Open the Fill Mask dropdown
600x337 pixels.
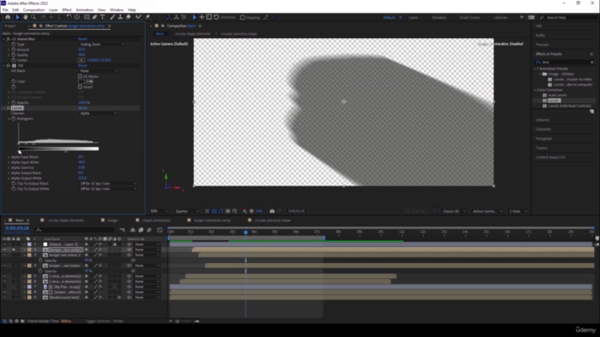click(98, 71)
